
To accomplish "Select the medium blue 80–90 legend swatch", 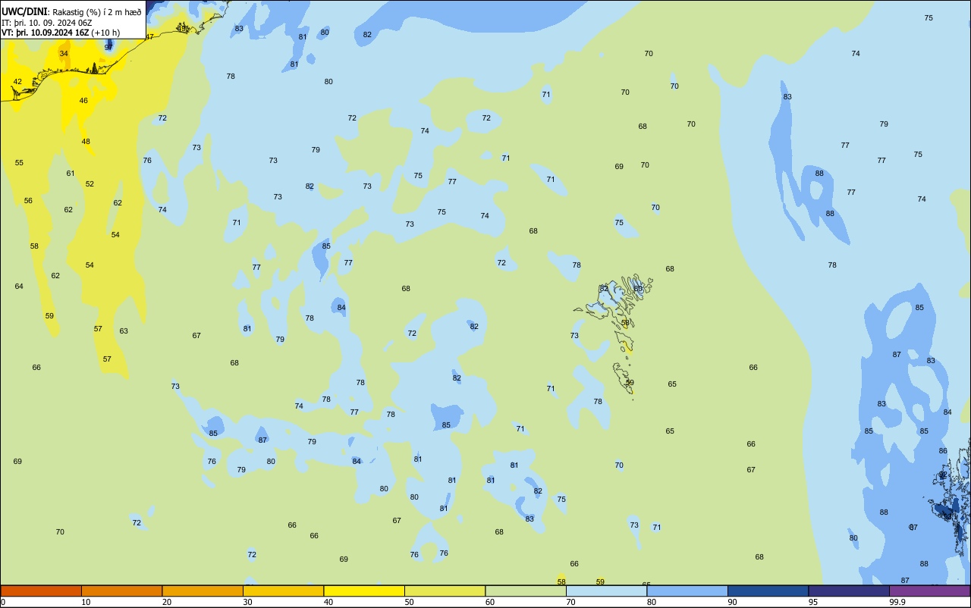I will point(687,591).
